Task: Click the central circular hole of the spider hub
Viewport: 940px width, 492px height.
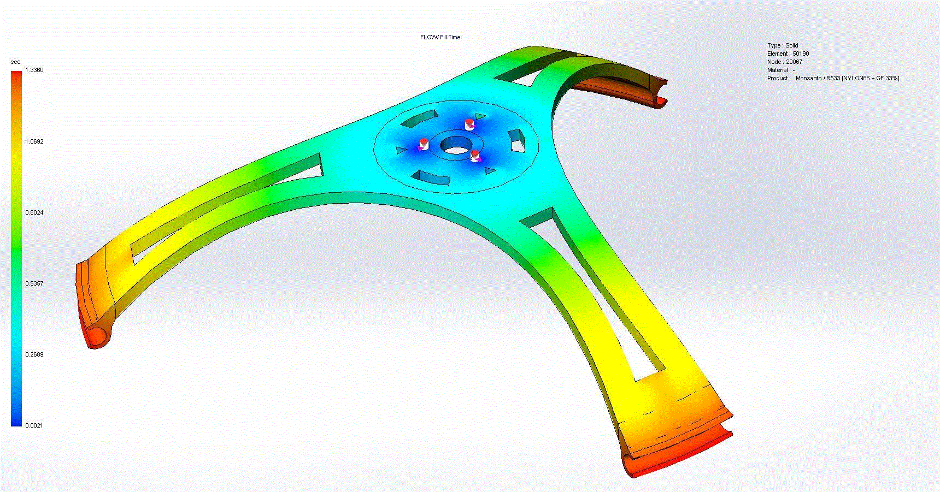Action: pyautogui.click(x=457, y=145)
